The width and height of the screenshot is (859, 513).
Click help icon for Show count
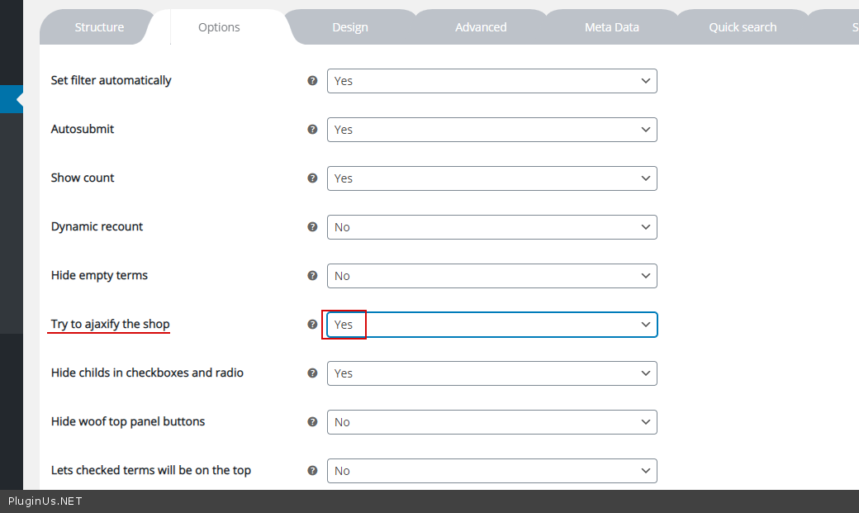coord(312,178)
